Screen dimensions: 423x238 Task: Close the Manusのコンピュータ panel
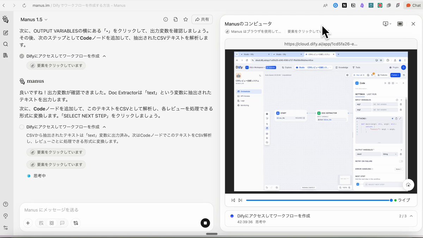tap(413, 24)
